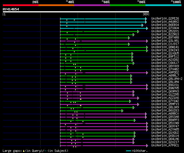Open hit UniRef100_B6EBS4
Screen dimensions: 184x153
point(165,25)
